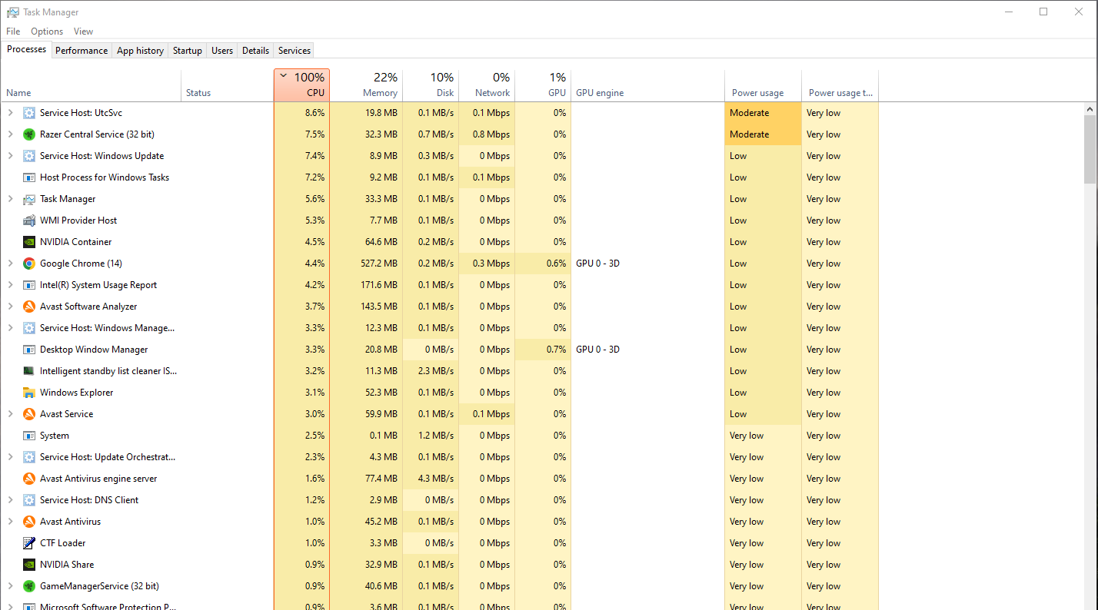Switch to the Performance tab

[x=82, y=51]
